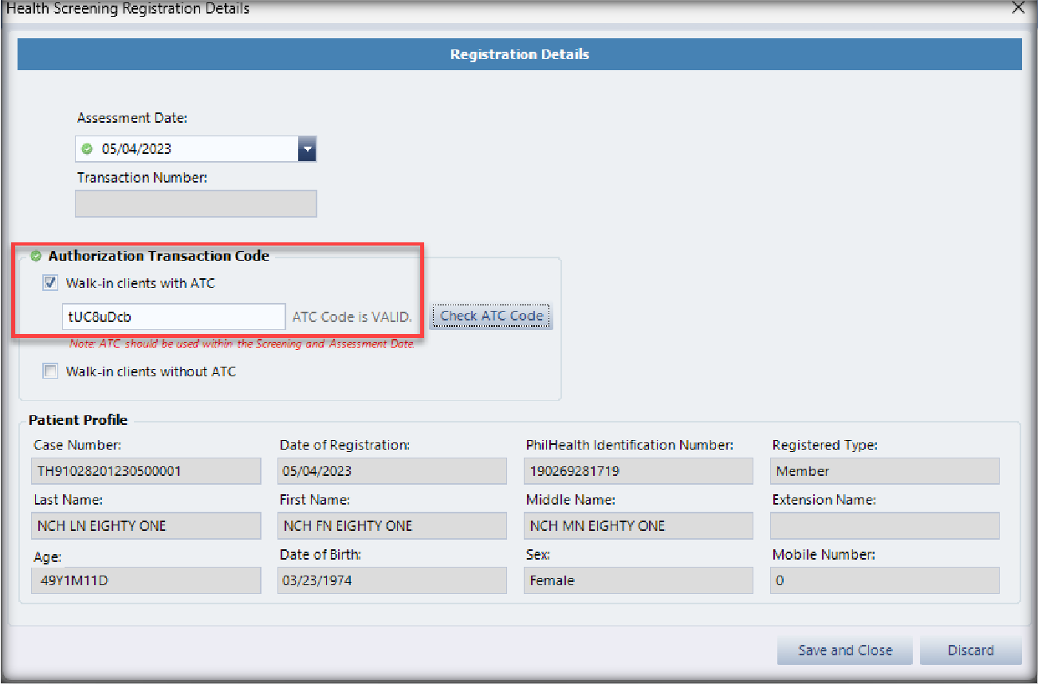
Task: Click the Check ATC Code button
Action: pyautogui.click(x=491, y=316)
